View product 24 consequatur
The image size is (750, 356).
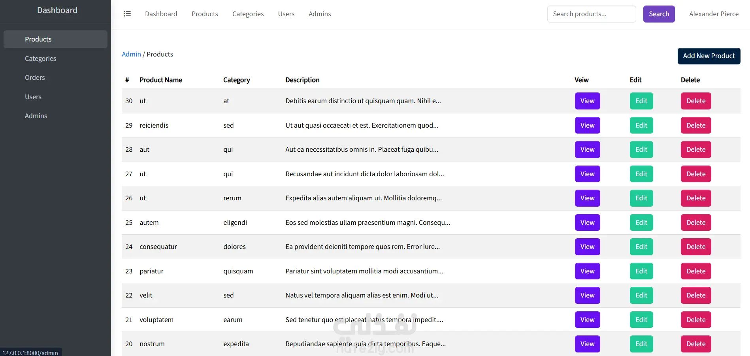coord(587,247)
